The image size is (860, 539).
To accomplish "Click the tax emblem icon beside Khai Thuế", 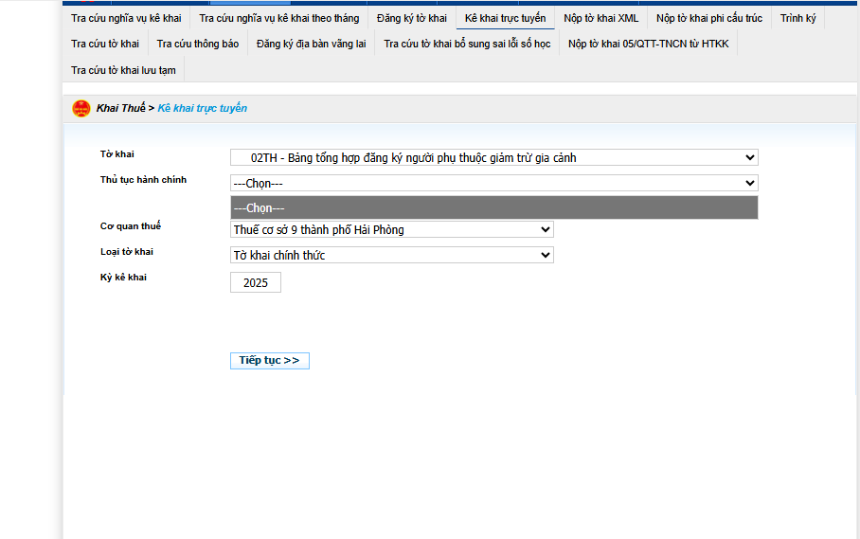I will 81,109.
